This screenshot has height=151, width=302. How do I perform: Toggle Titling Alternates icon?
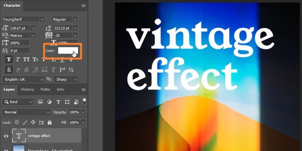[53, 70]
